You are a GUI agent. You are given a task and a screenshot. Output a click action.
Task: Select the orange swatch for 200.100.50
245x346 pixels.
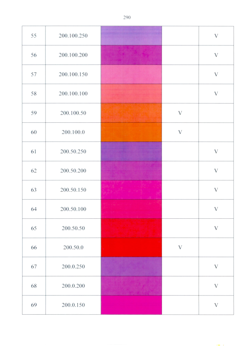(x=131, y=113)
